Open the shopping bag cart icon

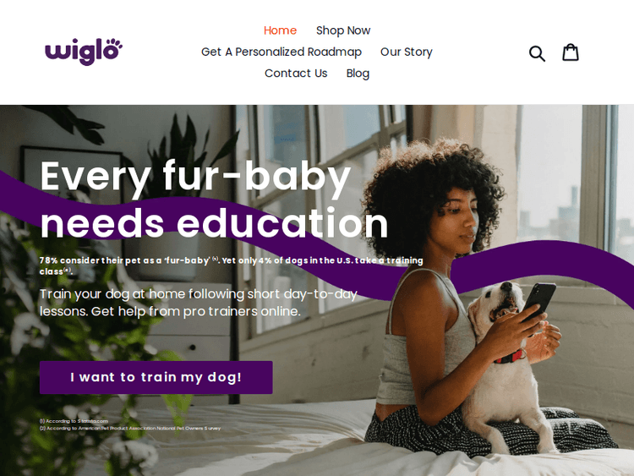(x=570, y=52)
